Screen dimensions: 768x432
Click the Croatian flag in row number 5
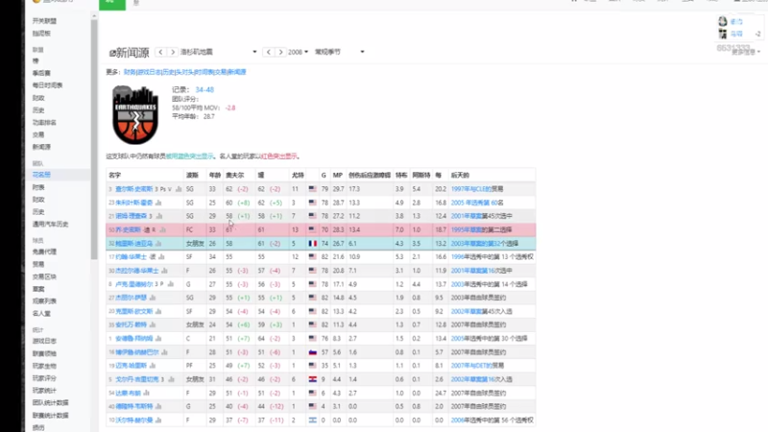point(313,379)
